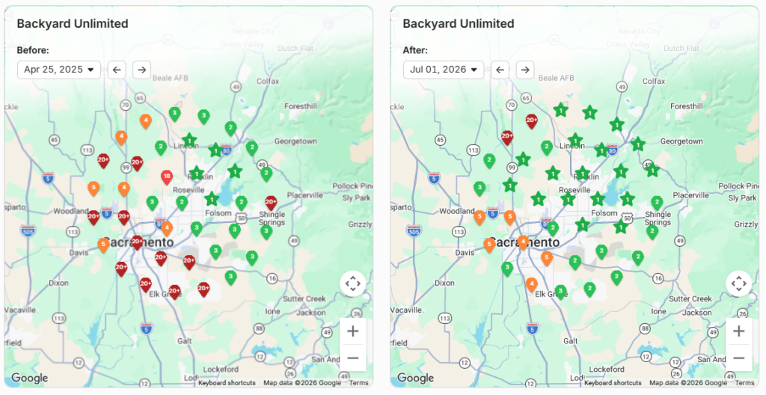Zoom out on the After map
The height and width of the screenshot is (395, 766).
coord(738,358)
